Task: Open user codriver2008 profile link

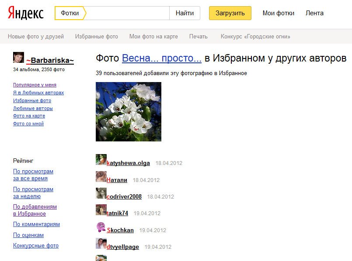Action: (x=124, y=196)
